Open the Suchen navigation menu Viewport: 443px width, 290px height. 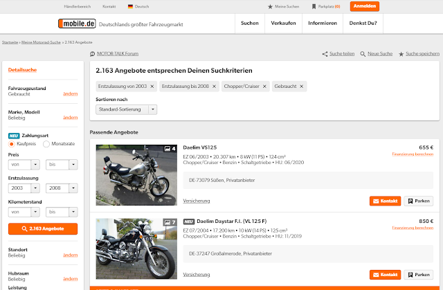tap(250, 24)
